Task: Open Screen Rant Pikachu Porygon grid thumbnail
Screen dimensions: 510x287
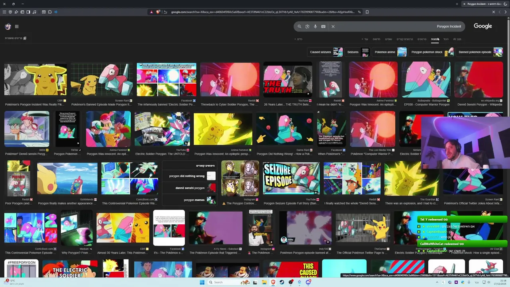Action: click(102, 80)
